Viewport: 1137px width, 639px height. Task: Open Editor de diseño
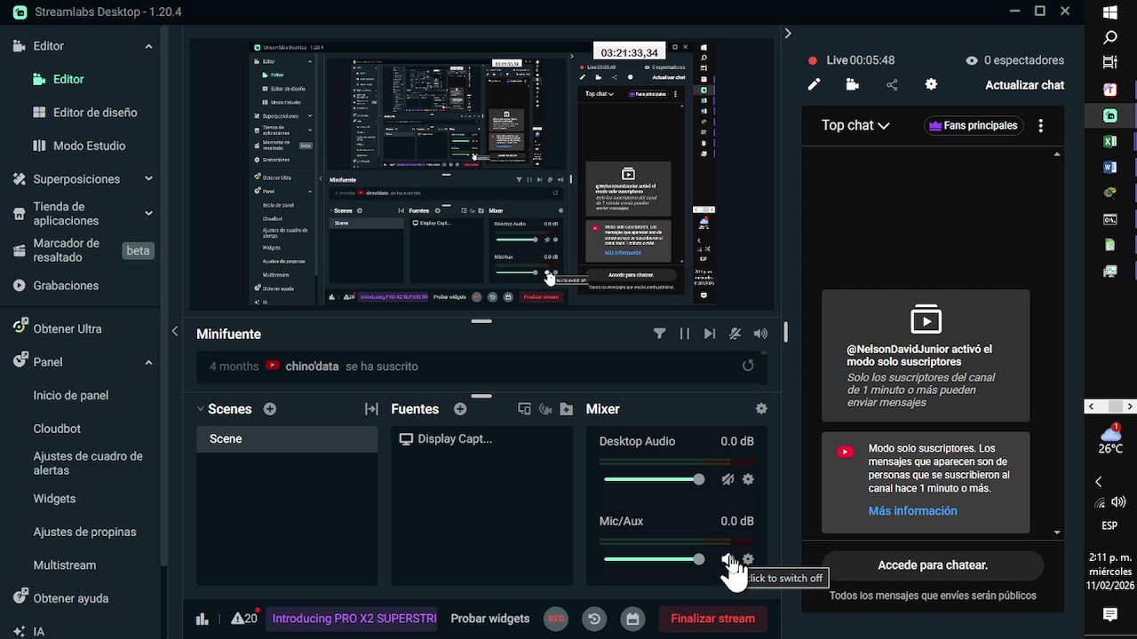click(85, 113)
